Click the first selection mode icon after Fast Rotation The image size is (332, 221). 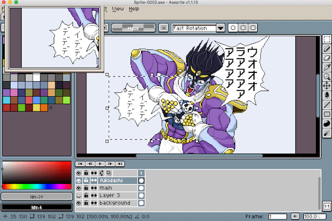coord(233,28)
